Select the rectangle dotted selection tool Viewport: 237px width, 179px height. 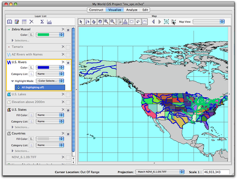click(x=131, y=22)
